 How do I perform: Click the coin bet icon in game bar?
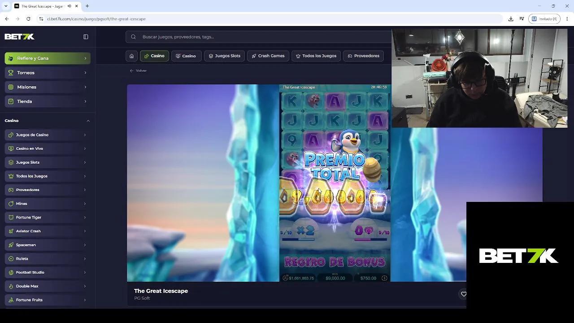tap(384, 278)
